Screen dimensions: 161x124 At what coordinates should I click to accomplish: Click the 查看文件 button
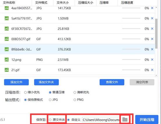coord(112,82)
